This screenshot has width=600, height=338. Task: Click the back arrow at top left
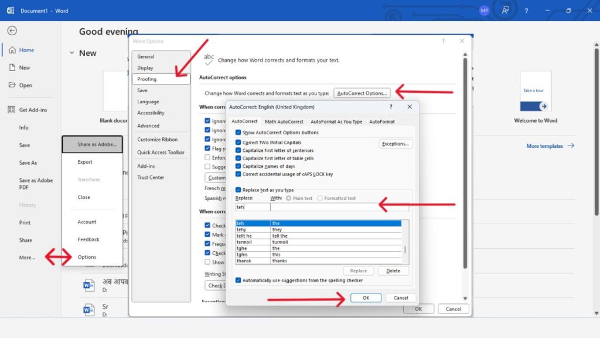click(x=12, y=31)
